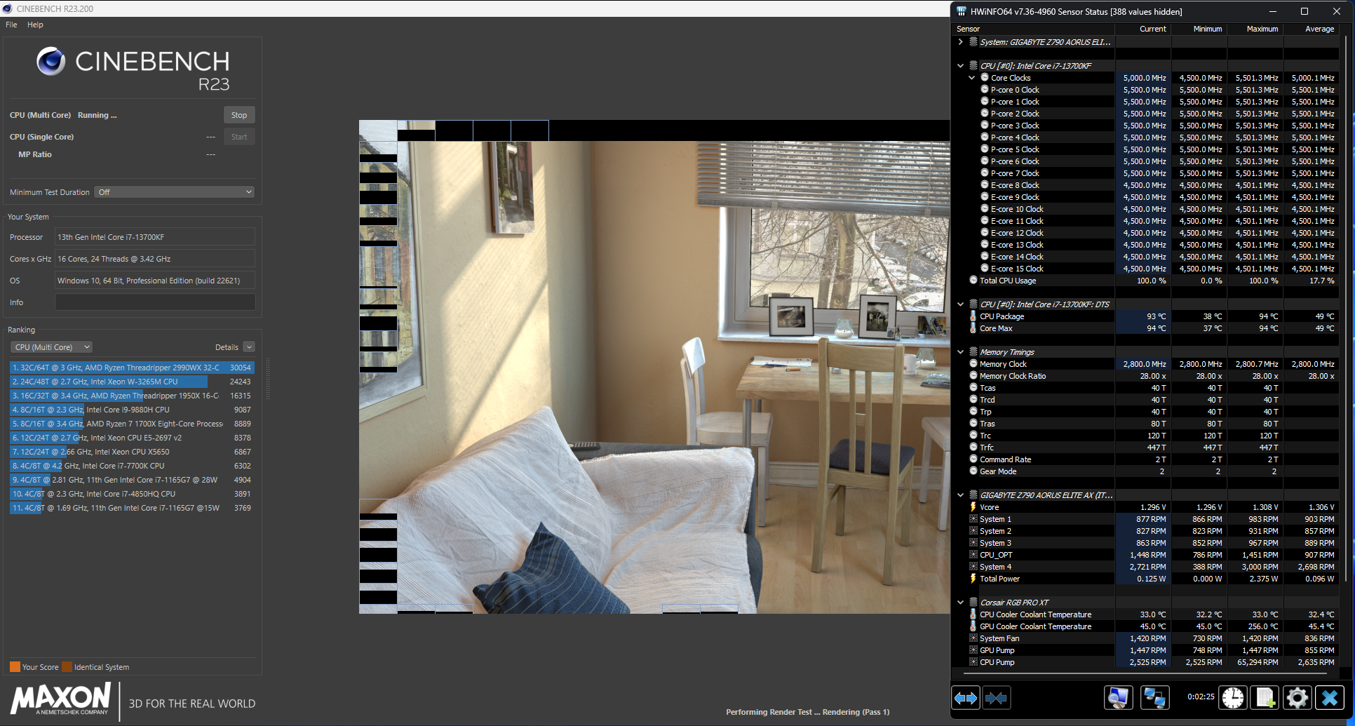Collapse the Memory Timings group
Image resolution: width=1355 pixels, height=726 pixels.
[x=961, y=352]
